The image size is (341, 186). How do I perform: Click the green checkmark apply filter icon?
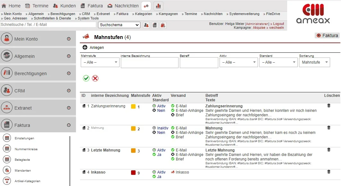(86, 78)
